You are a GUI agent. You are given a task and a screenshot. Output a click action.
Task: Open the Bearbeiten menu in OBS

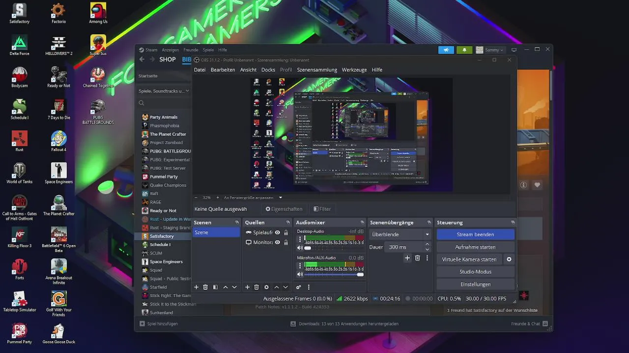click(x=223, y=70)
